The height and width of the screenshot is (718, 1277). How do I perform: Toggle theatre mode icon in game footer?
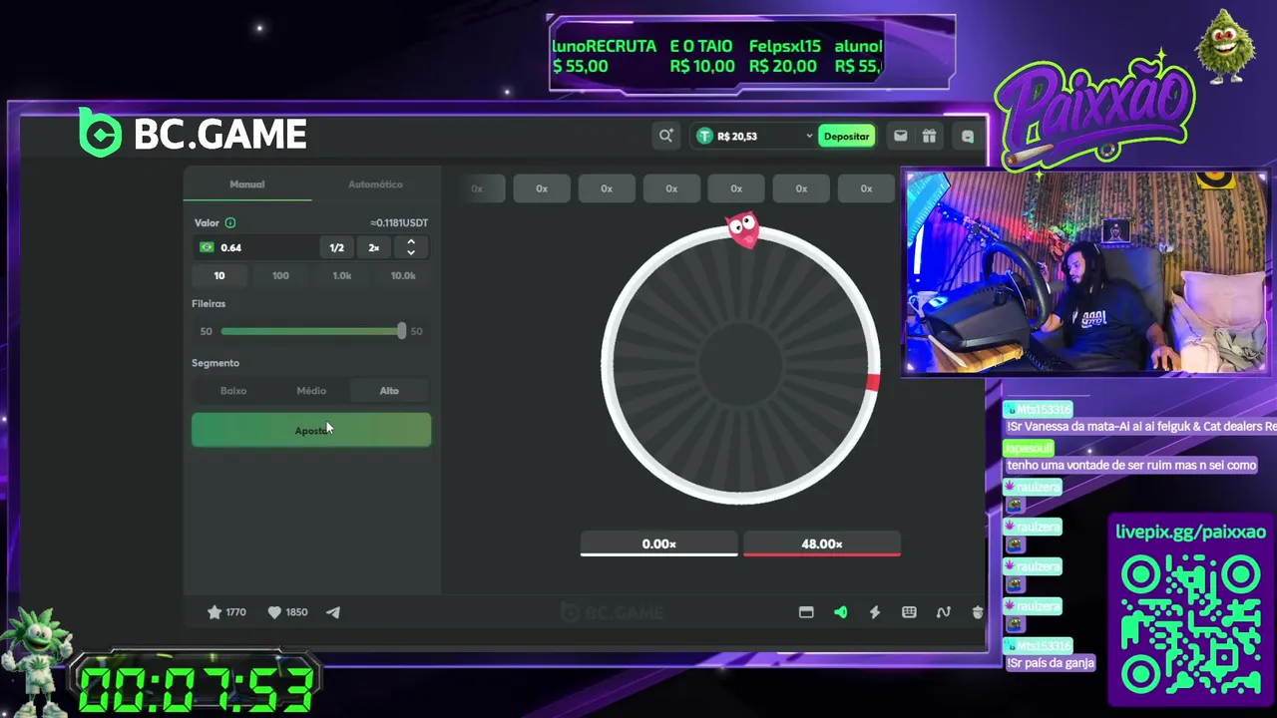[806, 612]
